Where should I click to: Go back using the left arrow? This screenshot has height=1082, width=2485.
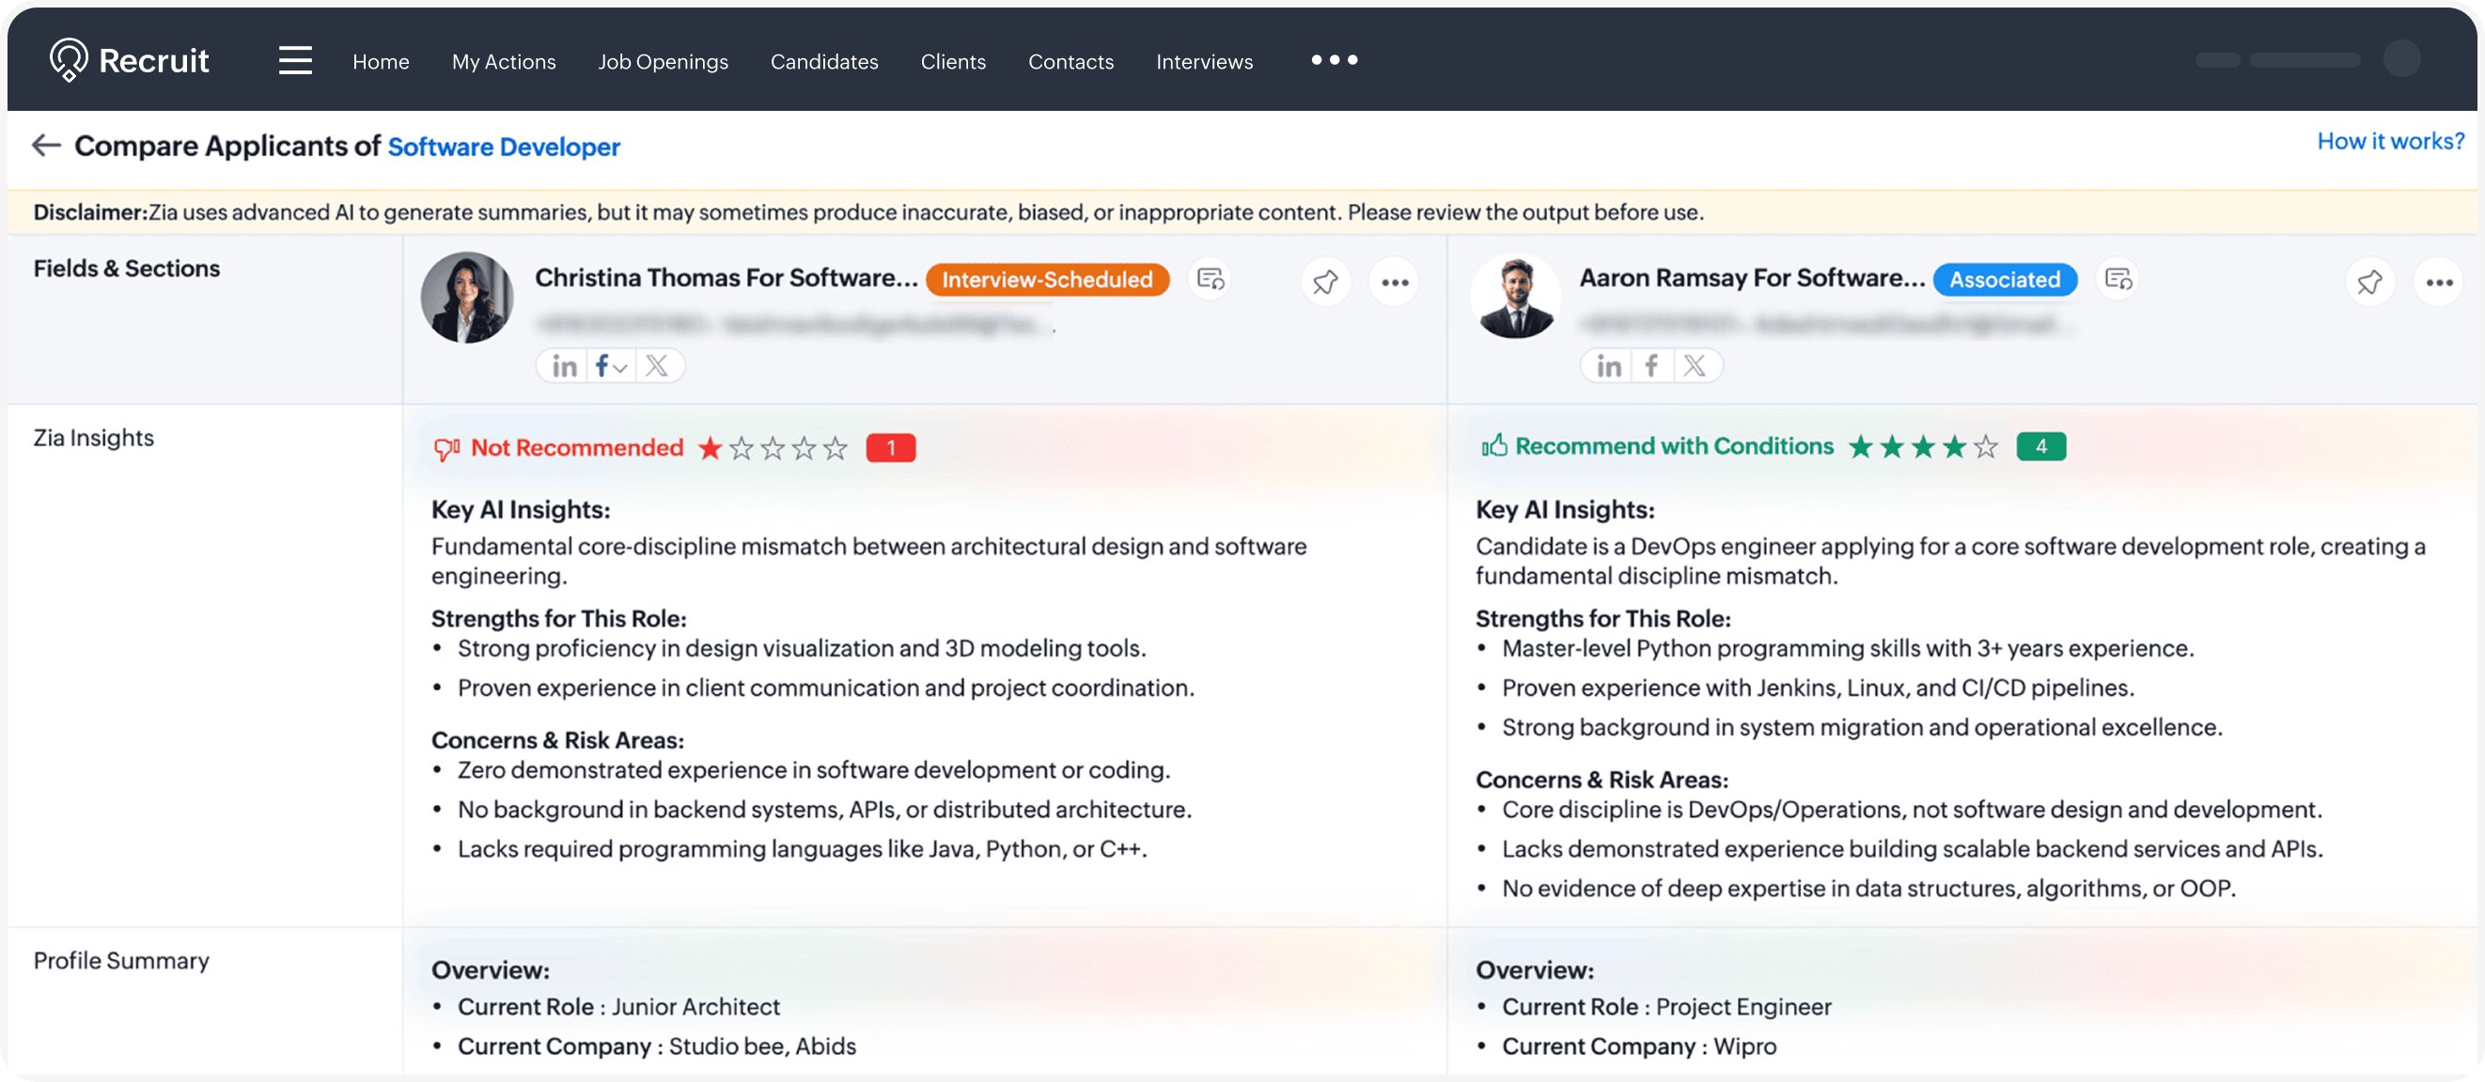pos(46,146)
